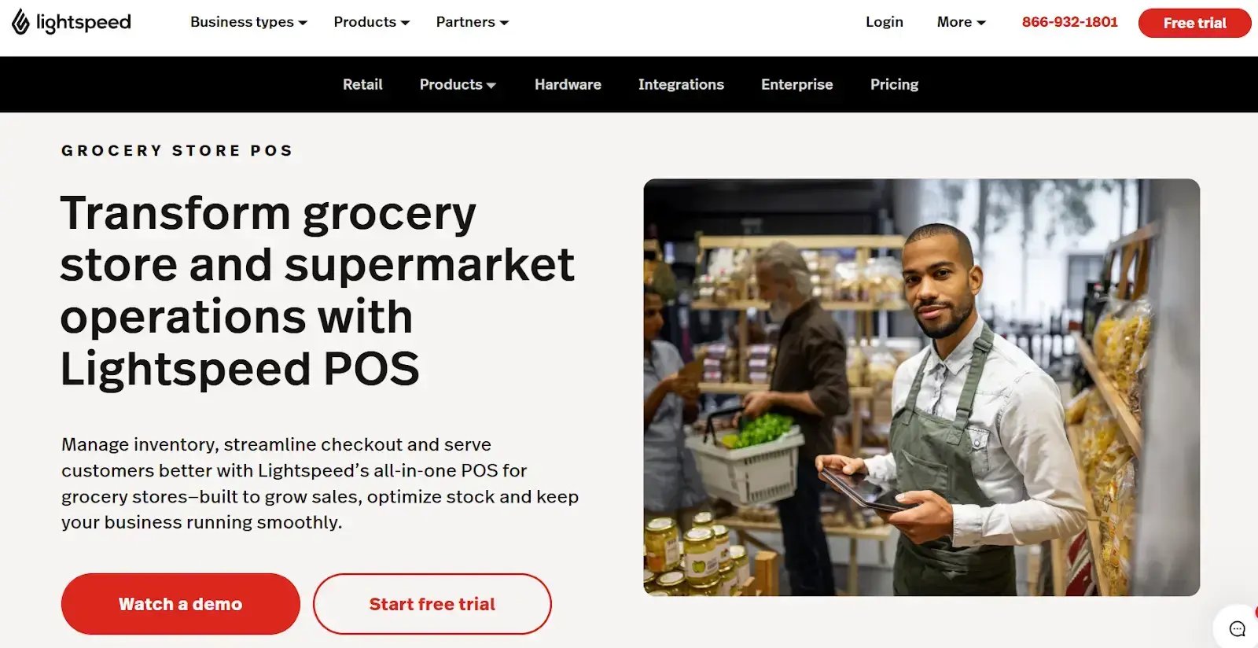Screen dimensions: 1258x648
Task: Click the grocery store employee hero image
Action: pyautogui.click(x=921, y=387)
